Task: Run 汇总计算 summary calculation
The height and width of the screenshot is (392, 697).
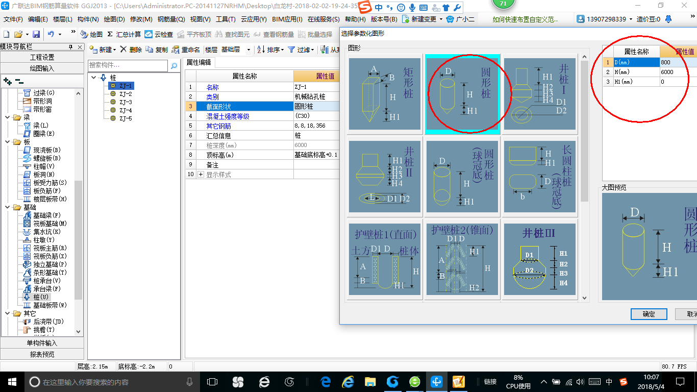Action: [124, 34]
